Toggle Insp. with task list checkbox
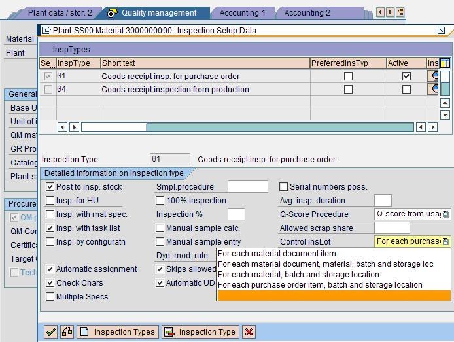Screen dimensions: 454x342 click(50, 228)
